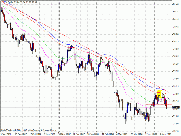Click the 77.50 price level label

[x=176, y=49]
